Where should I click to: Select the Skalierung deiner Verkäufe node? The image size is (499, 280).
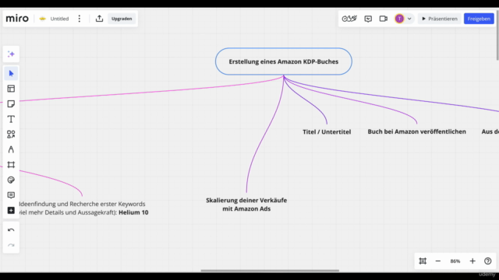[246, 205]
